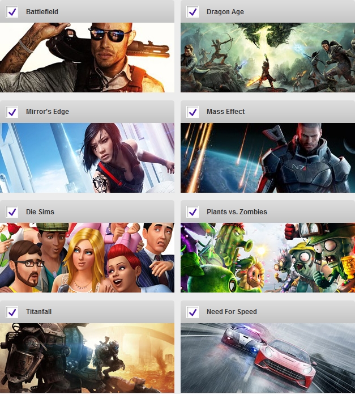Select the Need For Speed car image
Image resolution: width=355 pixels, height=394 pixels.
click(x=268, y=358)
